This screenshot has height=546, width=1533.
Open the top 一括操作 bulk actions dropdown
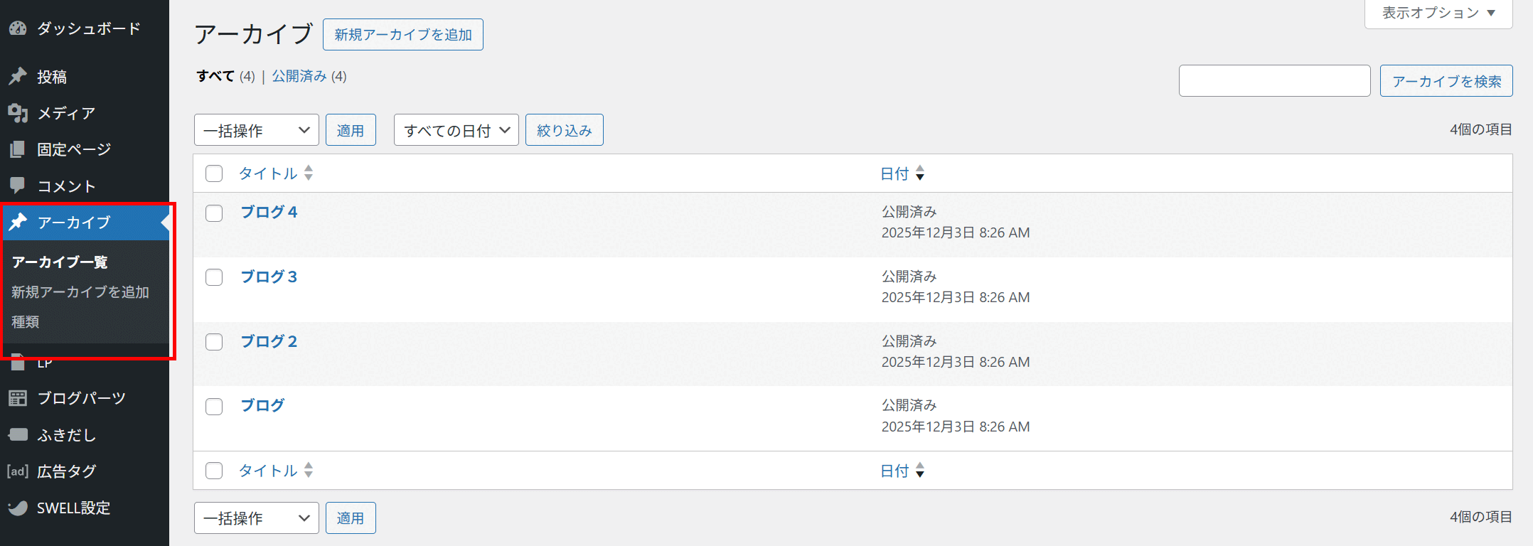(256, 130)
